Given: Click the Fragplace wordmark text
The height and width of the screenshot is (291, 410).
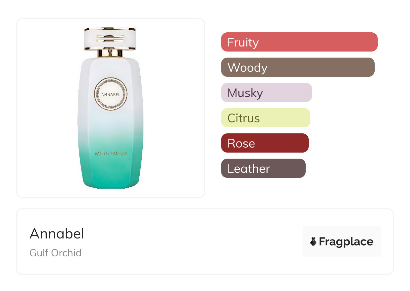Looking at the screenshot, I should click(346, 241).
